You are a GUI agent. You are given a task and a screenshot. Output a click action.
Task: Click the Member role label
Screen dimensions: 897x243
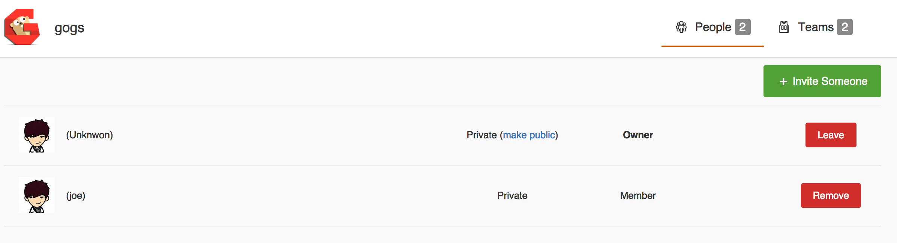638,196
